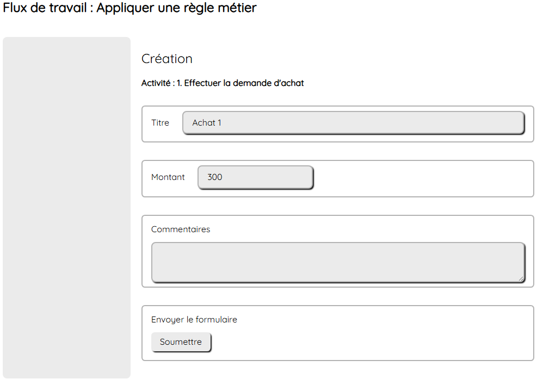Click the Création heading
537x385 pixels.
tap(166, 59)
